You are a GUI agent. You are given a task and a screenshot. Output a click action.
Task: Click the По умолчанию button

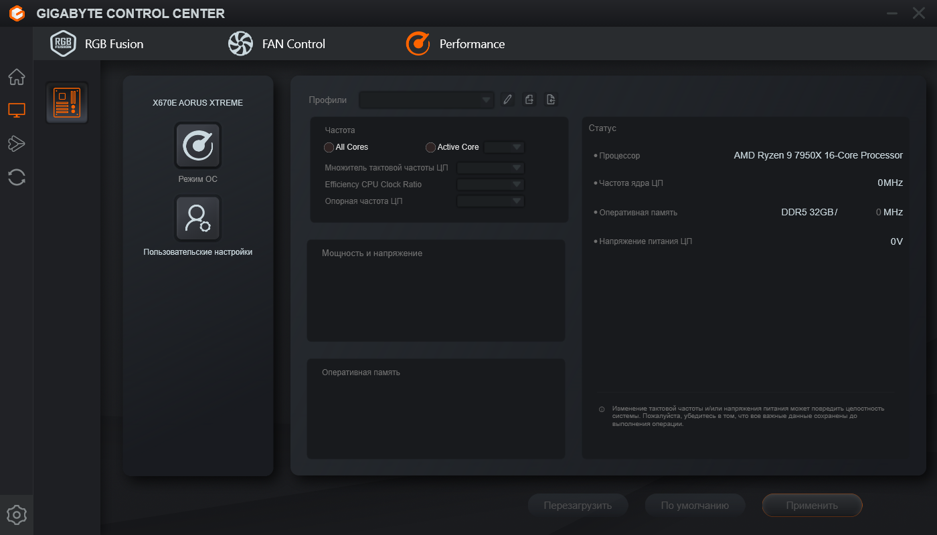click(x=695, y=506)
